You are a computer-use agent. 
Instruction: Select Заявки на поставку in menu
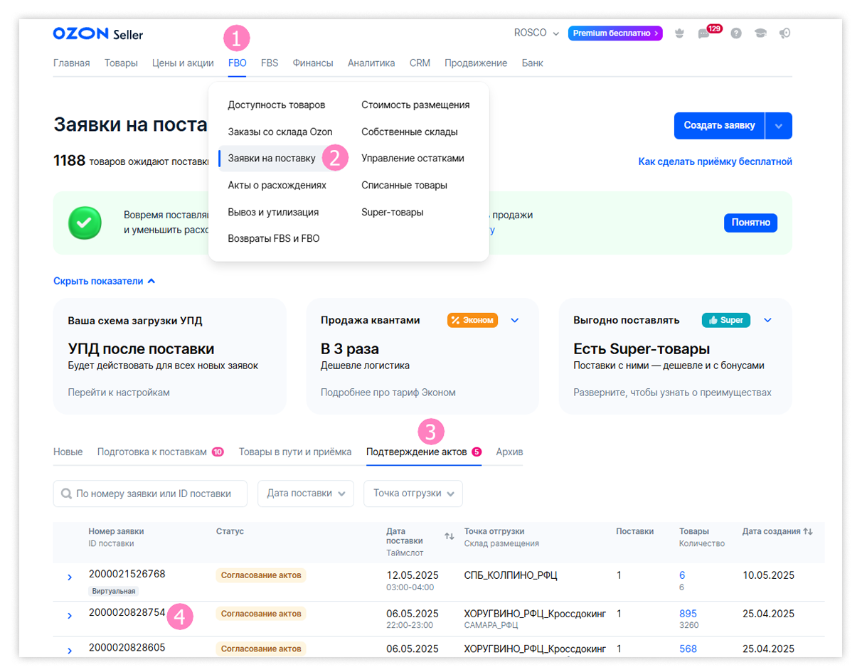click(272, 158)
